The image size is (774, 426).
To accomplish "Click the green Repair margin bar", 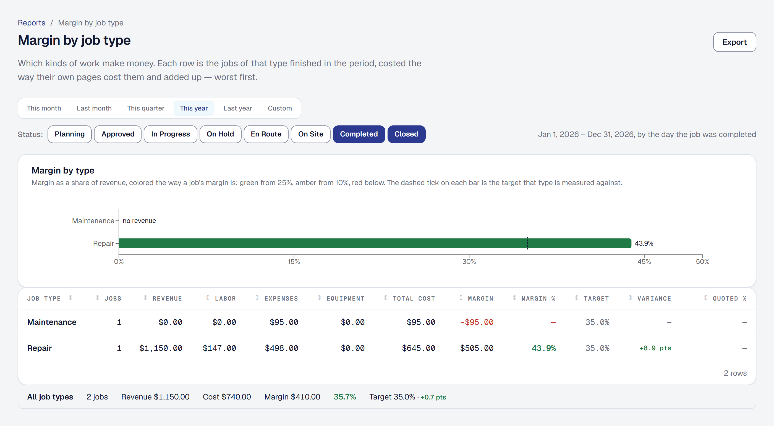I will tap(375, 243).
